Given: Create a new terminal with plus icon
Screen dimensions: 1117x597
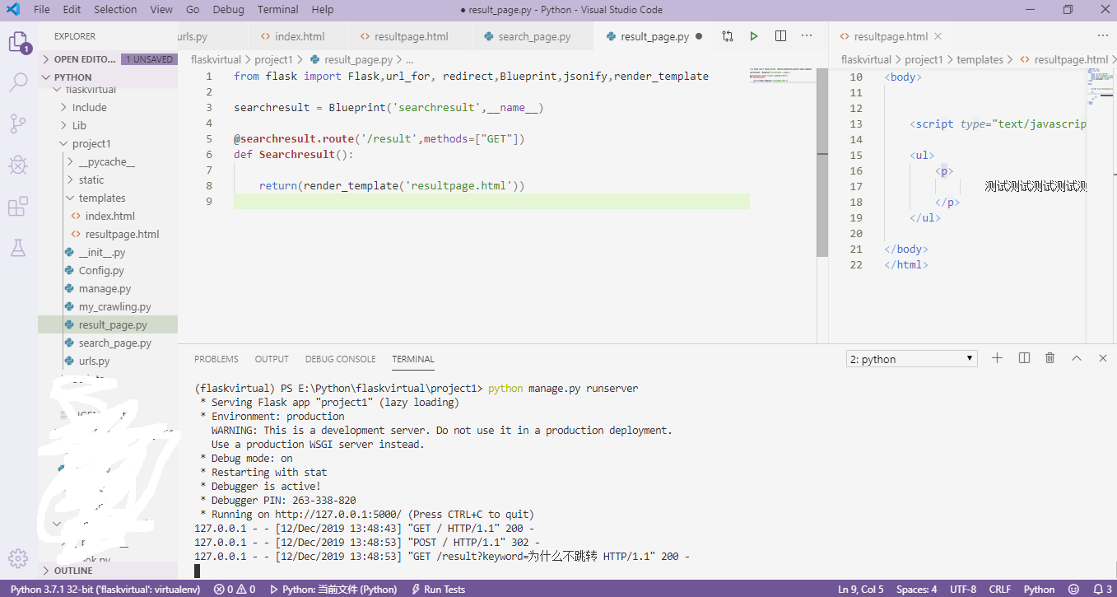Looking at the screenshot, I should tap(997, 358).
